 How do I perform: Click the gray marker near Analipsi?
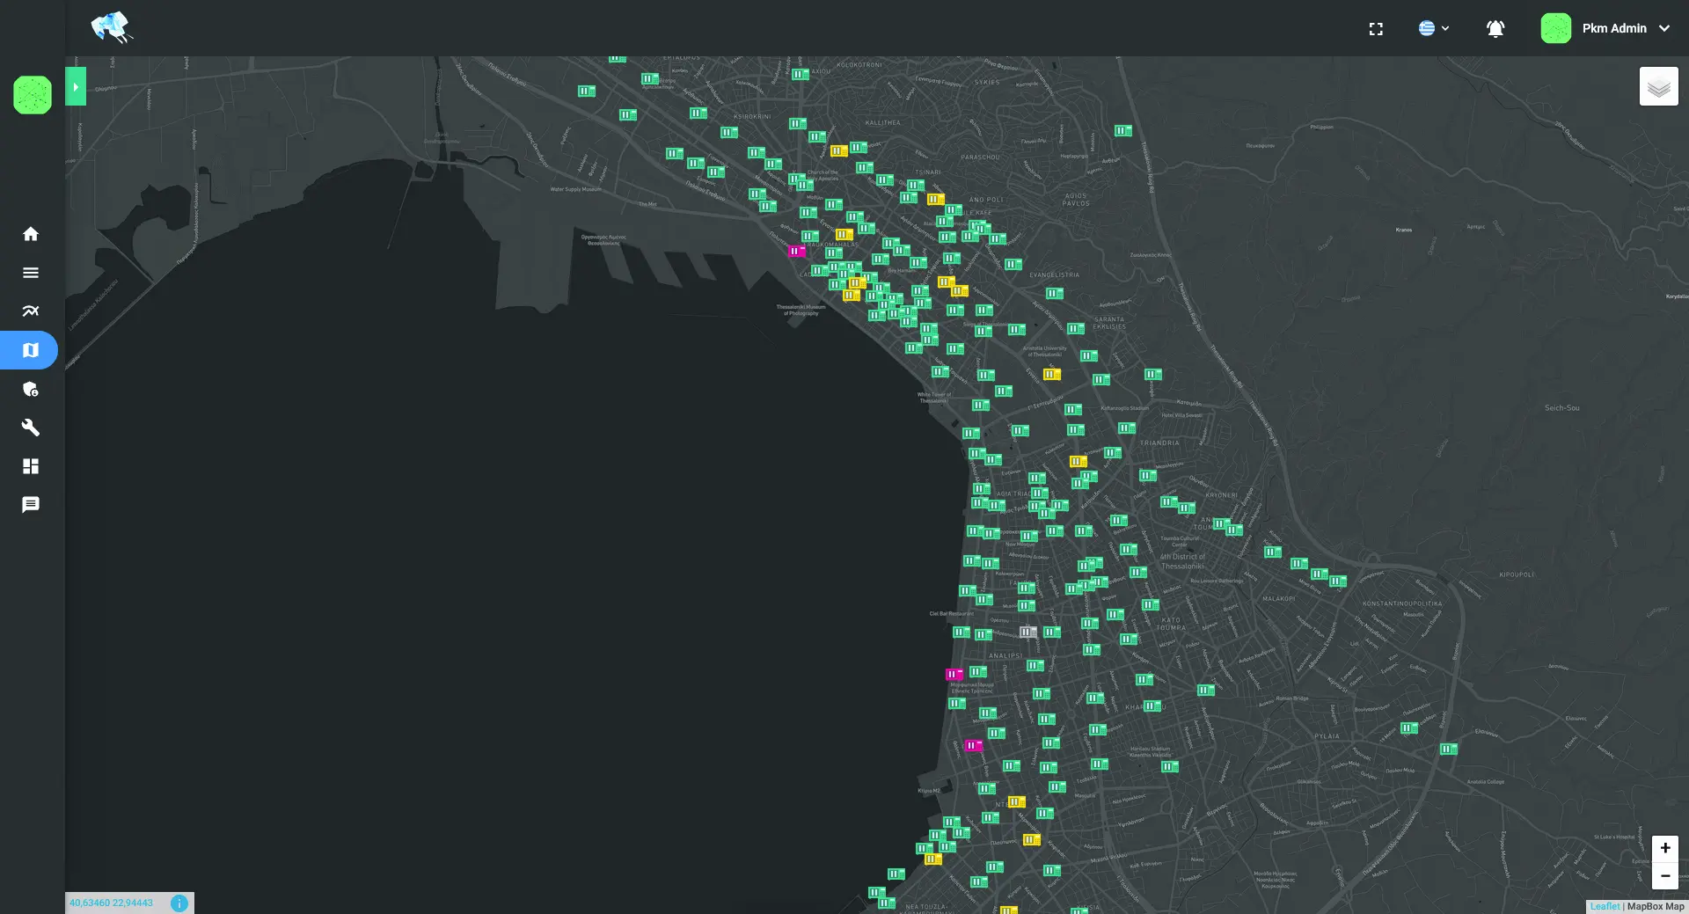click(x=1027, y=632)
